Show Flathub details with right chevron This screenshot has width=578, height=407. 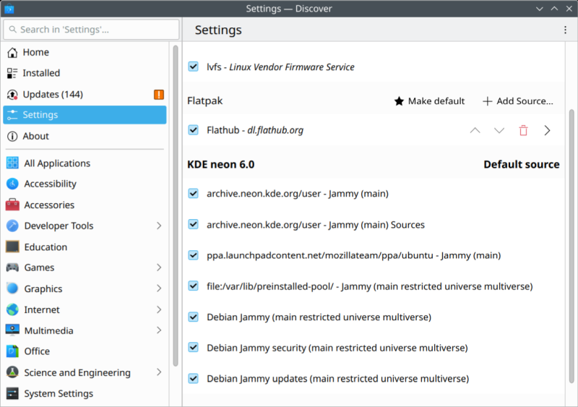[x=547, y=131]
